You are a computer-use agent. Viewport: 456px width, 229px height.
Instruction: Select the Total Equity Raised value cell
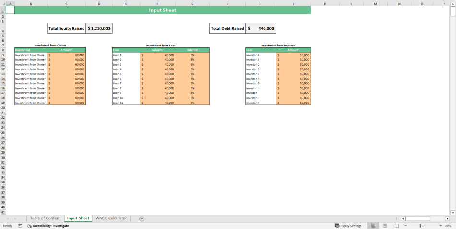pyautogui.click(x=99, y=29)
